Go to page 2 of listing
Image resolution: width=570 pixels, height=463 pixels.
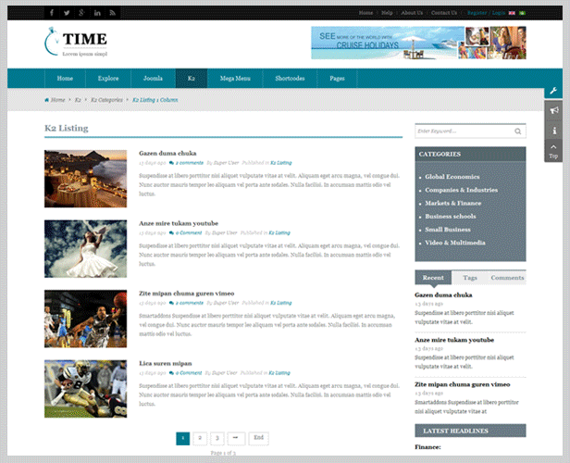click(x=200, y=437)
